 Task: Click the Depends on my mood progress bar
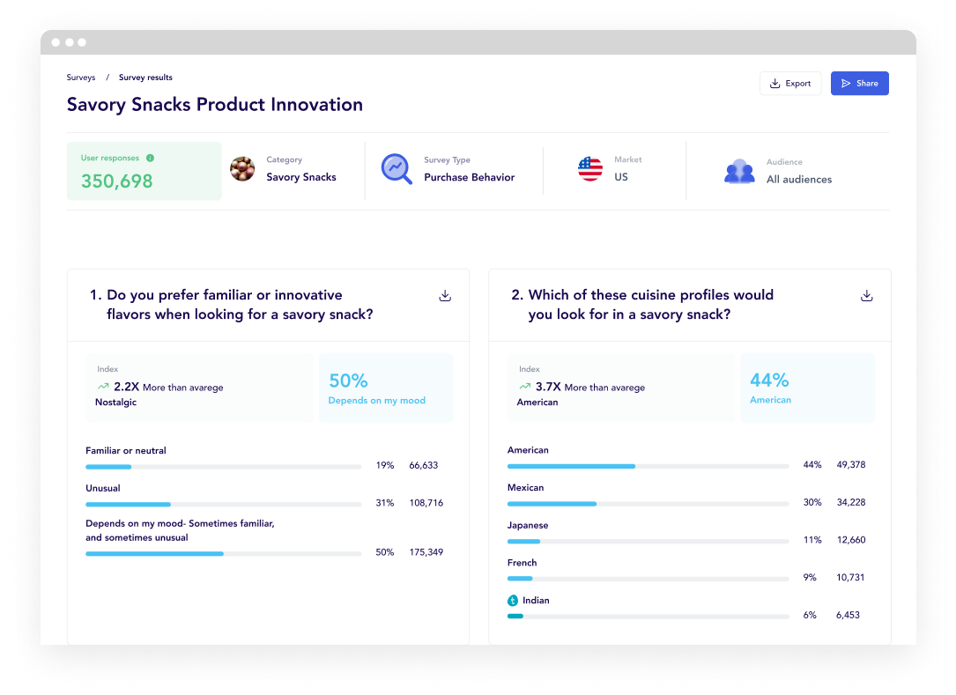click(x=223, y=553)
